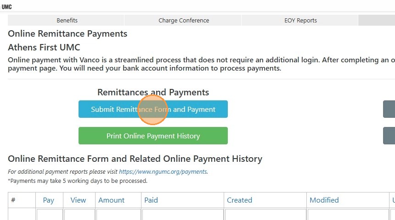Click the UMC logo text
Screen dimensions: 395x220
click(x=6, y=7)
